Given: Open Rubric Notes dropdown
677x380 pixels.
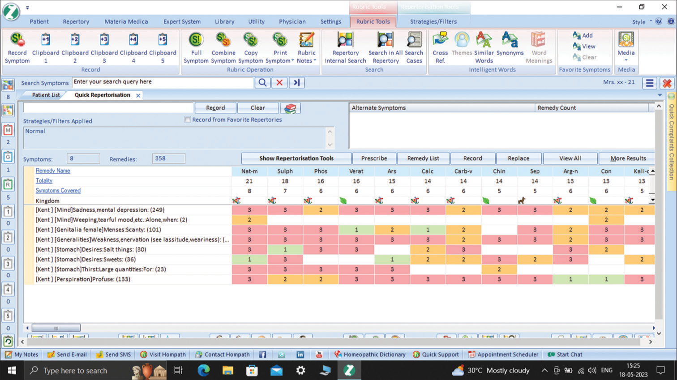Looking at the screenshot, I should click(x=307, y=48).
